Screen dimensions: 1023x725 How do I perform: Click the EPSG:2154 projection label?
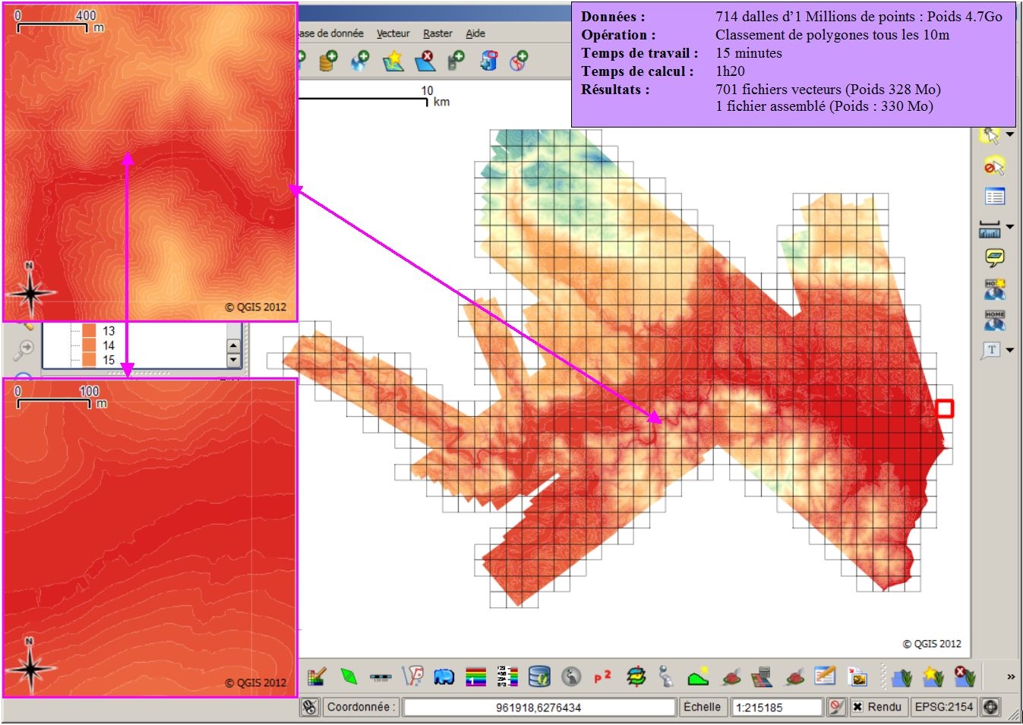click(943, 707)
